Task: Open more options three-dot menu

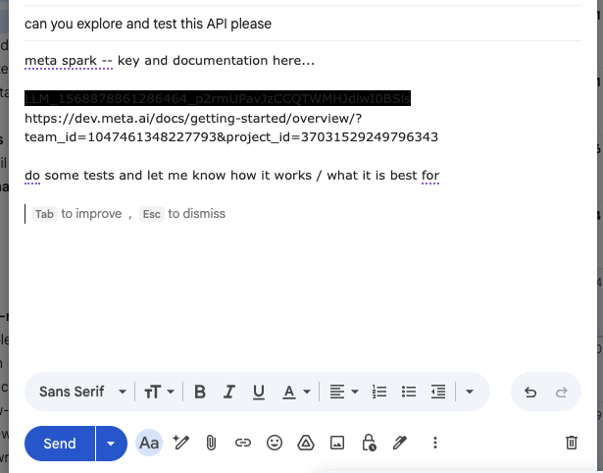Action: coord(435,443)
